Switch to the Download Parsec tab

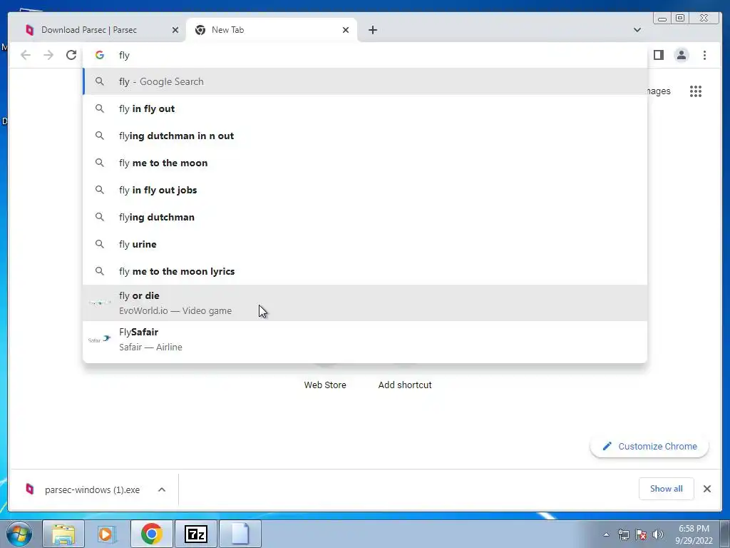tap(98, 30)
